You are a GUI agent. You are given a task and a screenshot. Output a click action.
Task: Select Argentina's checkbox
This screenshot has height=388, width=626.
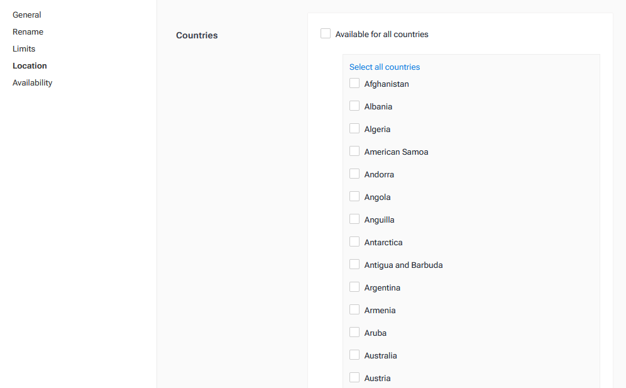(x=354, y=287)
